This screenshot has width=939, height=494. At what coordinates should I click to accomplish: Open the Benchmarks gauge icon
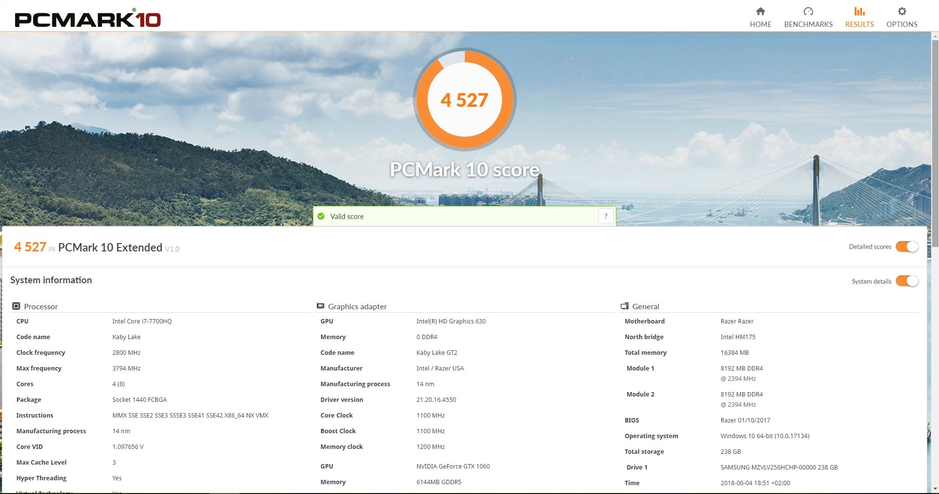808,11
